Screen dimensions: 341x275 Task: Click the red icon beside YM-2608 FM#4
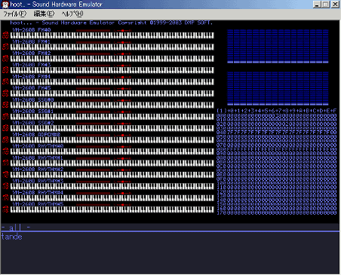click(5, 81)
